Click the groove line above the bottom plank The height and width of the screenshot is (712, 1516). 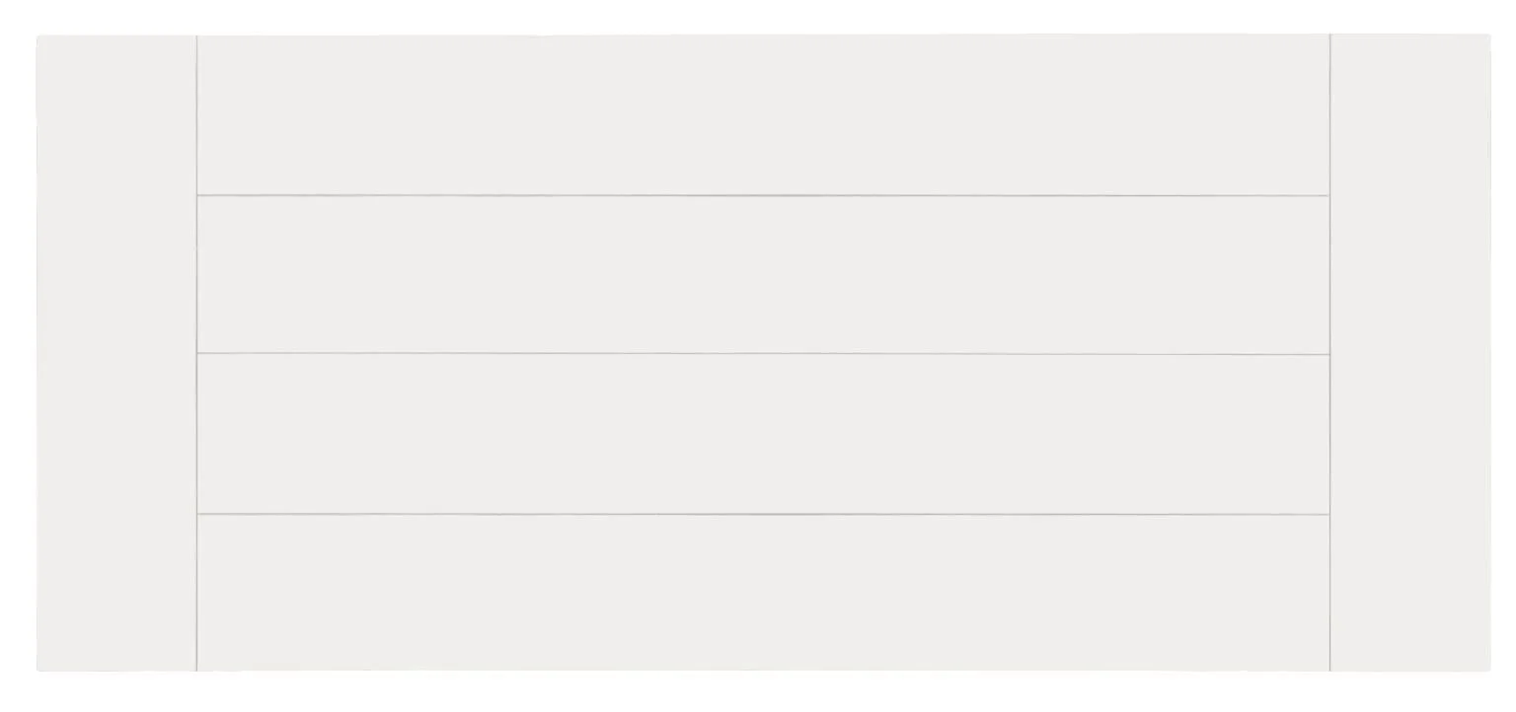pyautogui.click(x=763, y=515)
